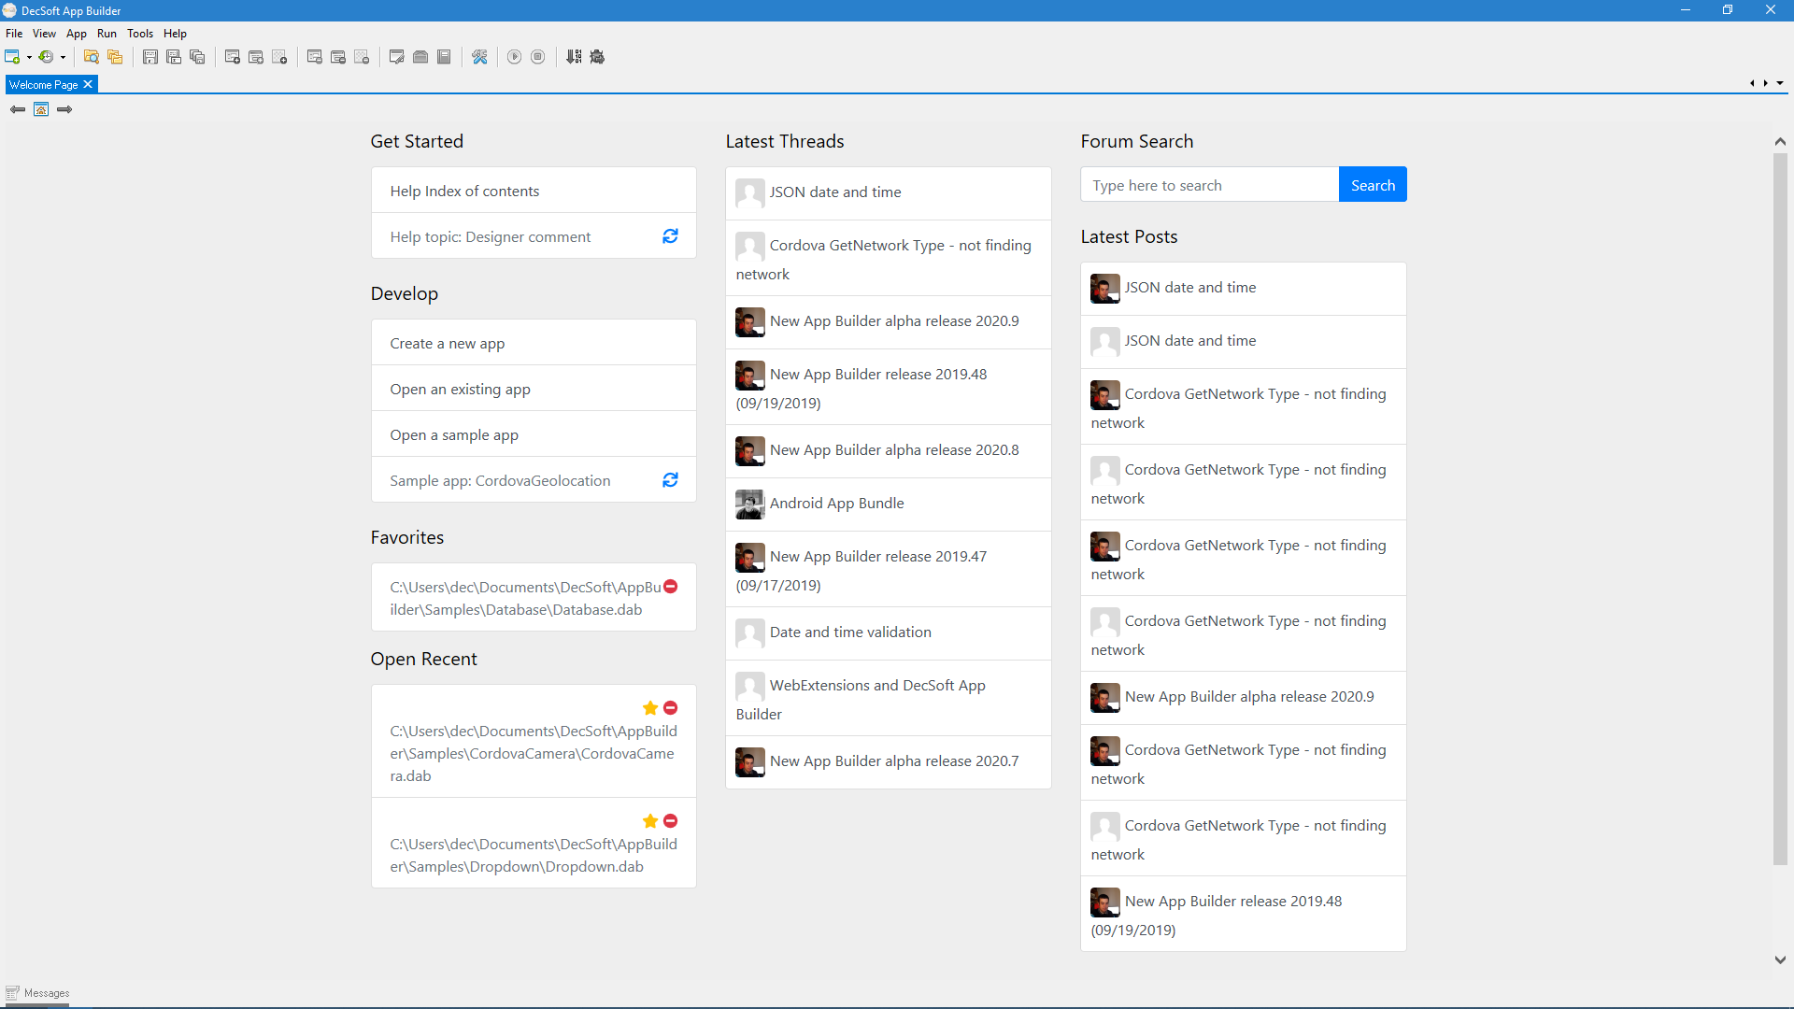Click the Save toolbar icon

point(149,57)
